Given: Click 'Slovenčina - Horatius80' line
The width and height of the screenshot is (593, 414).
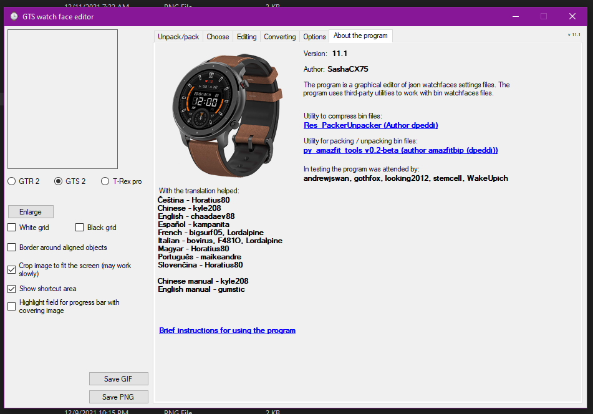Looking at the screenshot, I should click(x=200, y=265).
